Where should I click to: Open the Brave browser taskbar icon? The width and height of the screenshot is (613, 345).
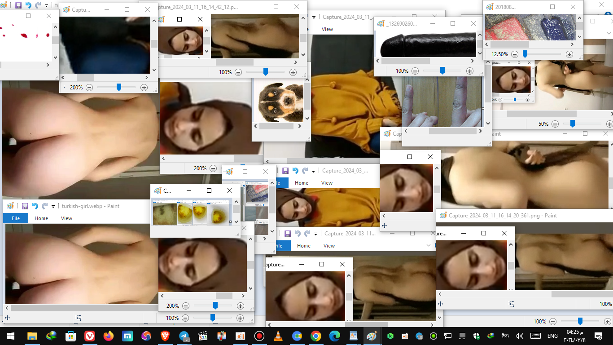pos(165,336)
